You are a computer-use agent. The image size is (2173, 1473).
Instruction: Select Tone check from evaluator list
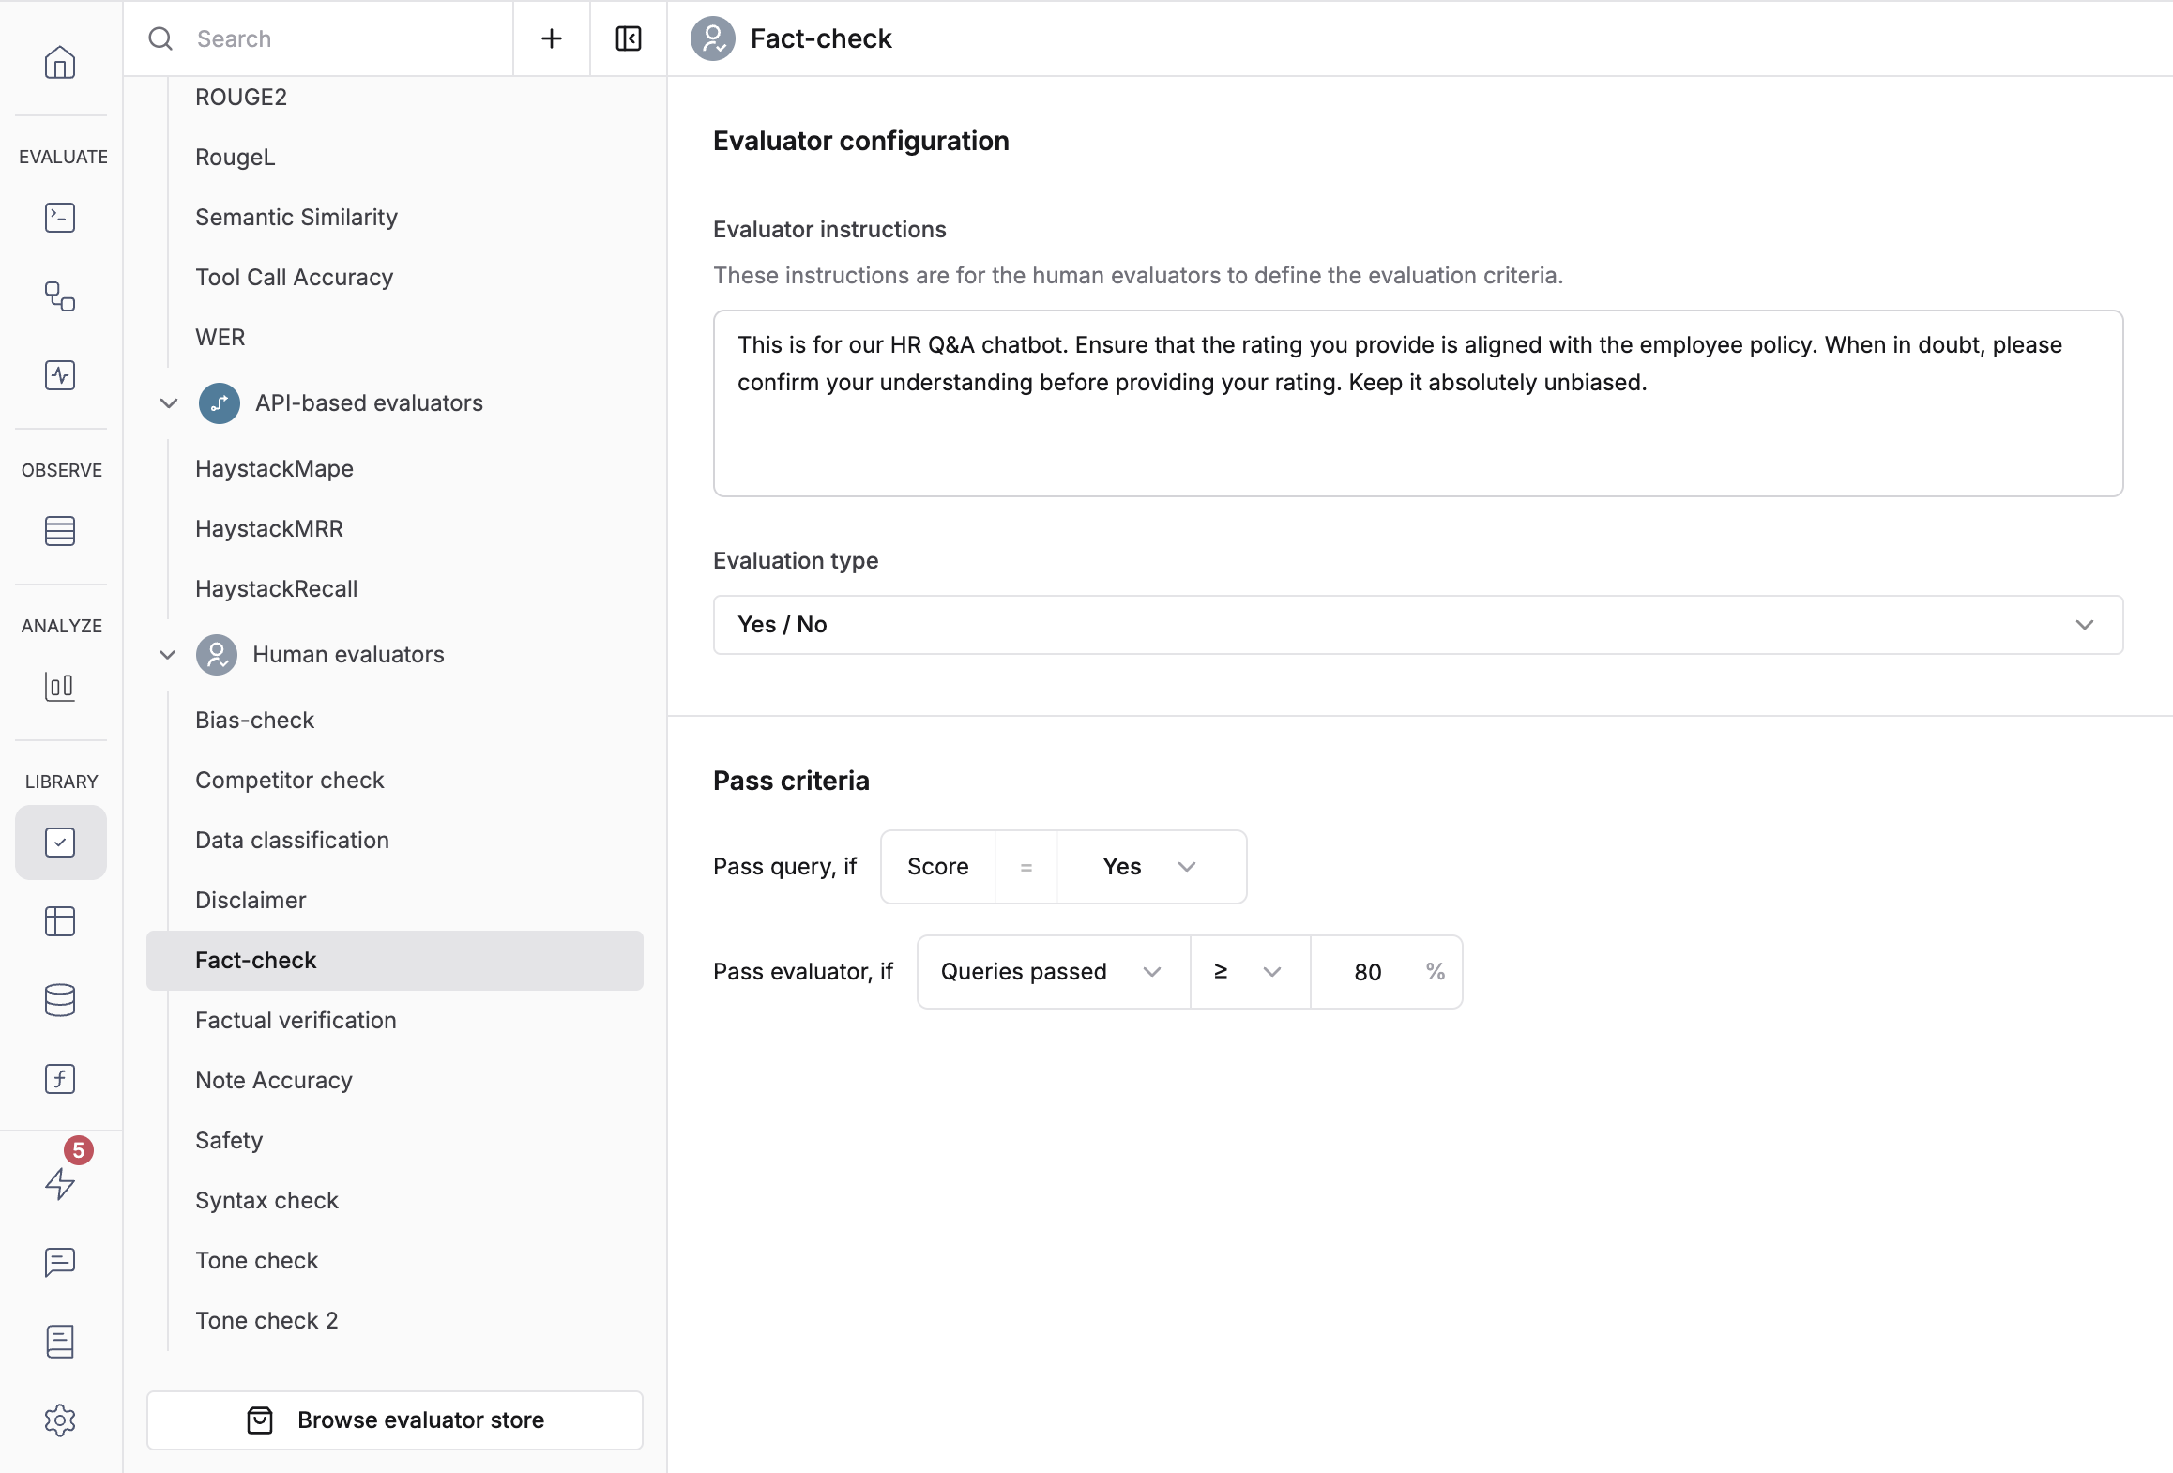tap(256, 1259)
